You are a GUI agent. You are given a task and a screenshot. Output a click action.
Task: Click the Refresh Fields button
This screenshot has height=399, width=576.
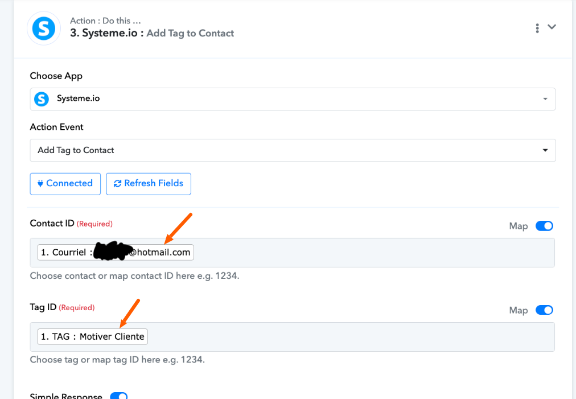(149, 184)
